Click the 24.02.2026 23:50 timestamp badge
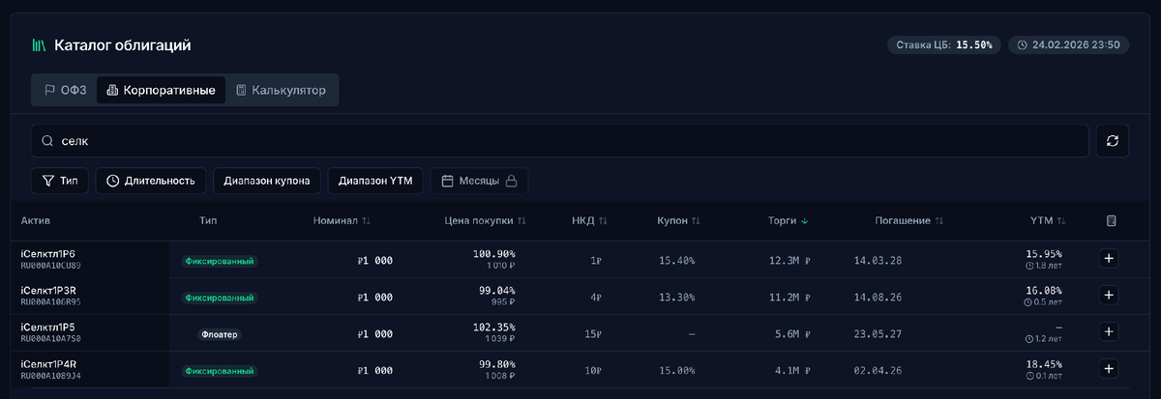The image size is (1161, 399). pos(1068,45)
